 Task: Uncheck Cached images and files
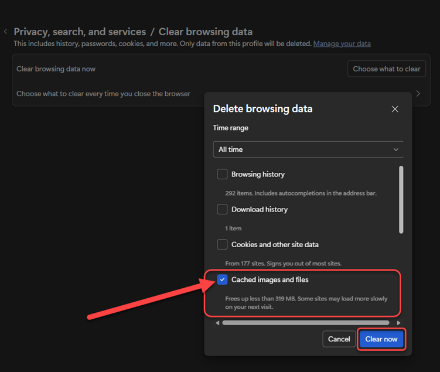tap(222, 279)
